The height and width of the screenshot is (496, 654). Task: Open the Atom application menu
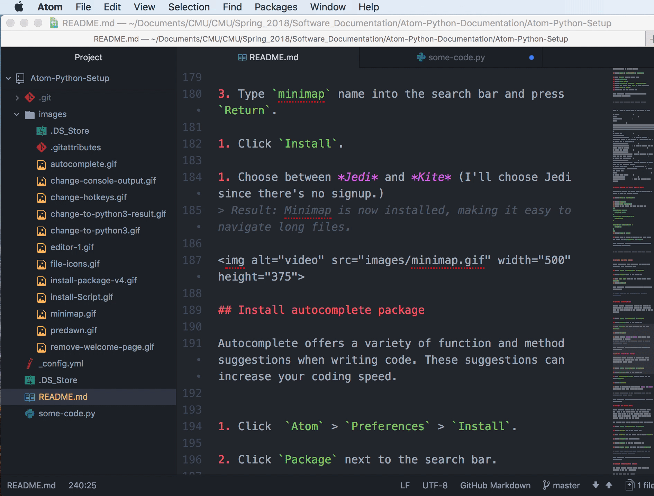(x=50, y=7)
